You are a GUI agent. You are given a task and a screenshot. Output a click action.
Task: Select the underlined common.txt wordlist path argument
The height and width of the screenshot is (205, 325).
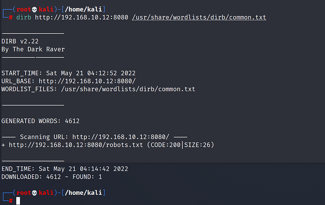199,17
